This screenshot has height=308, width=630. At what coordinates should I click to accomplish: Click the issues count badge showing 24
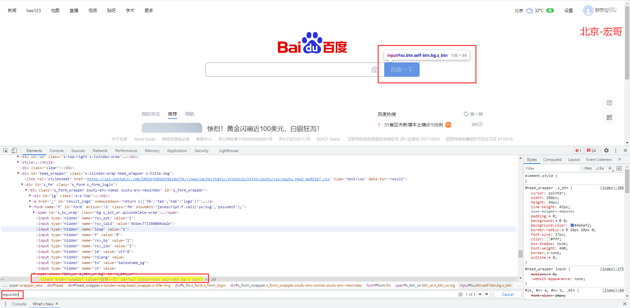[592, 150]
